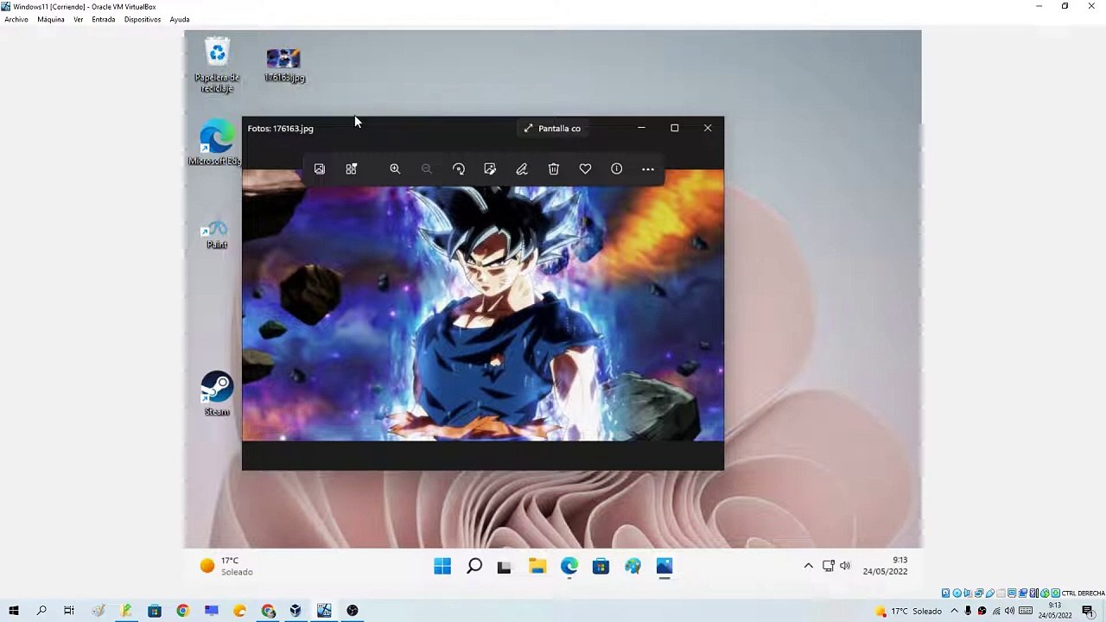The width and height of the screenshot is (1106, 622).
Task: Click the Goku image in the Fotos viewer
Action: (x=483, y=305)
